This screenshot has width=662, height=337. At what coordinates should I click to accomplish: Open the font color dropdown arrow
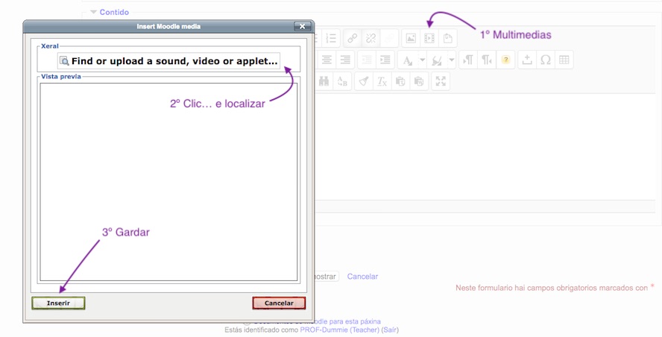[x=422, y=60]
